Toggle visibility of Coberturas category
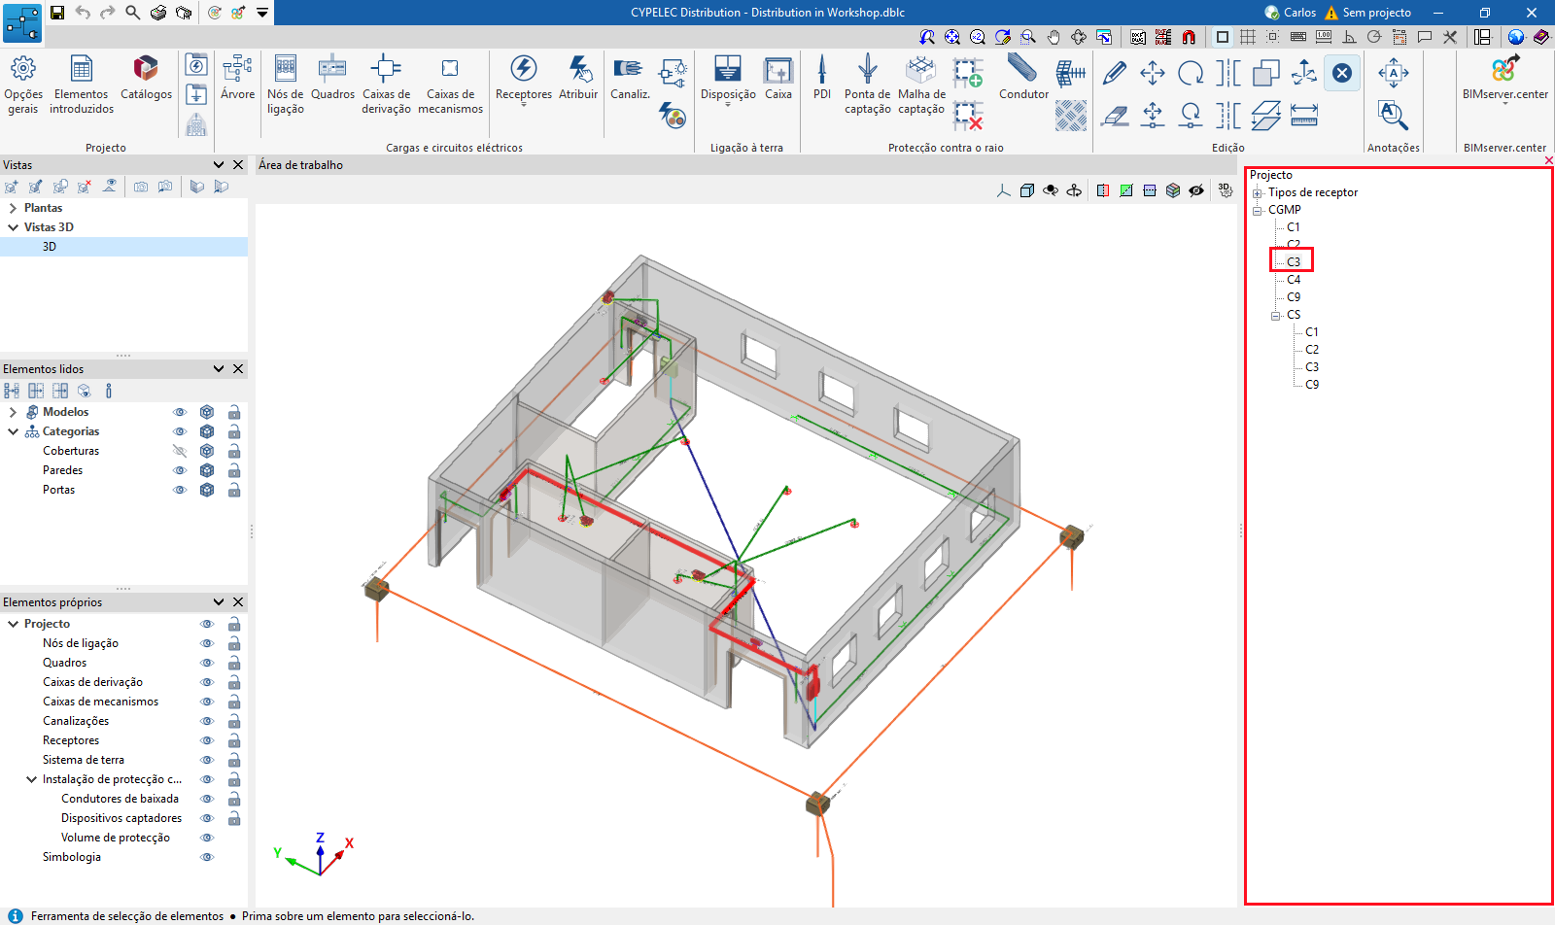Viewport: 1555px width, 925px height. pyautogui.click(x=180, y=451)
